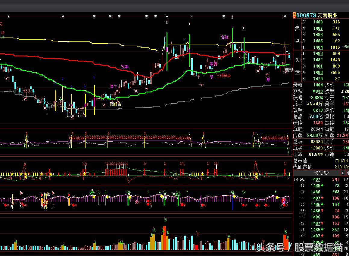This screenshot has width=349, height=256.
Task: Click the 最新 price value 1484
Action: [318, 85]
